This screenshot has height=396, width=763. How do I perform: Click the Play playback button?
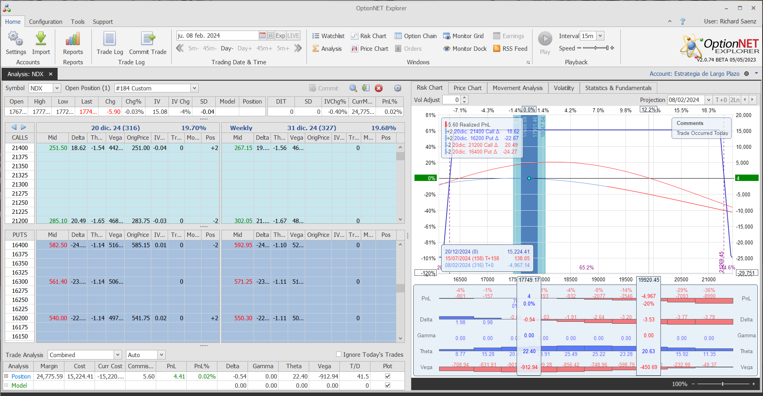tap(545, 39)
